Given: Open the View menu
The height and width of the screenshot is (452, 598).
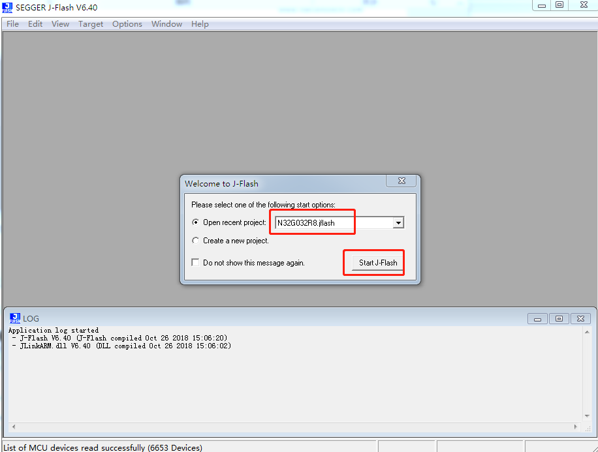Looking at the screenshot, I should point(60,24).
